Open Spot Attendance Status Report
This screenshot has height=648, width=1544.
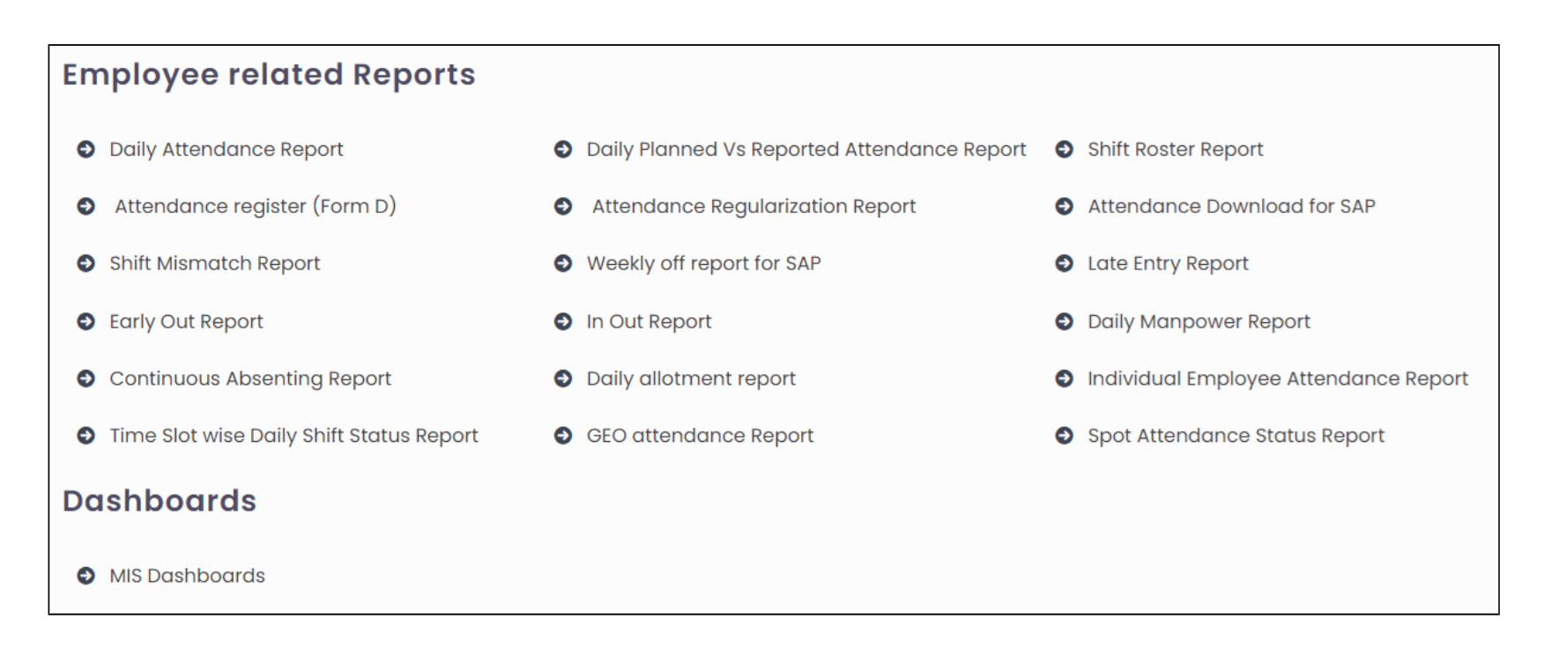(1235, 436)
